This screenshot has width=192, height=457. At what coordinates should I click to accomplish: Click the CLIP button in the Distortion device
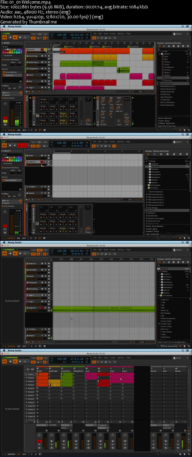pos(103,98)
